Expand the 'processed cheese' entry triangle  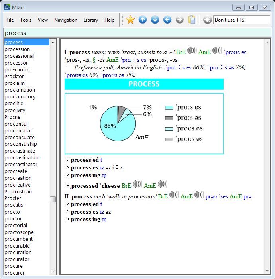pos(67,185)
